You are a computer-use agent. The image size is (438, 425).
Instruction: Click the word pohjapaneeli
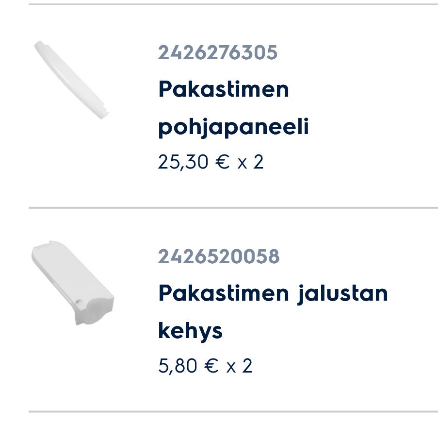point(233,128)
